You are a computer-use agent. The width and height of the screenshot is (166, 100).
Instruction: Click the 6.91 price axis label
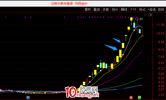click(161, 63)
